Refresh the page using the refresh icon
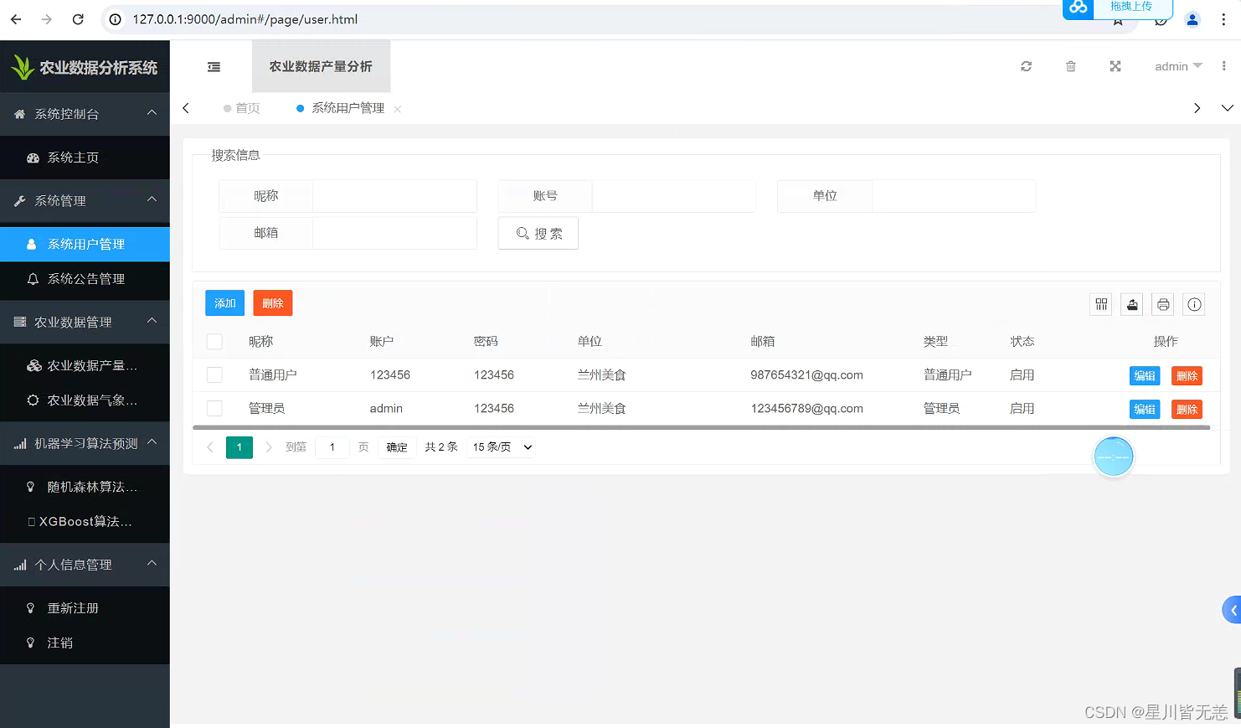 1026,66
